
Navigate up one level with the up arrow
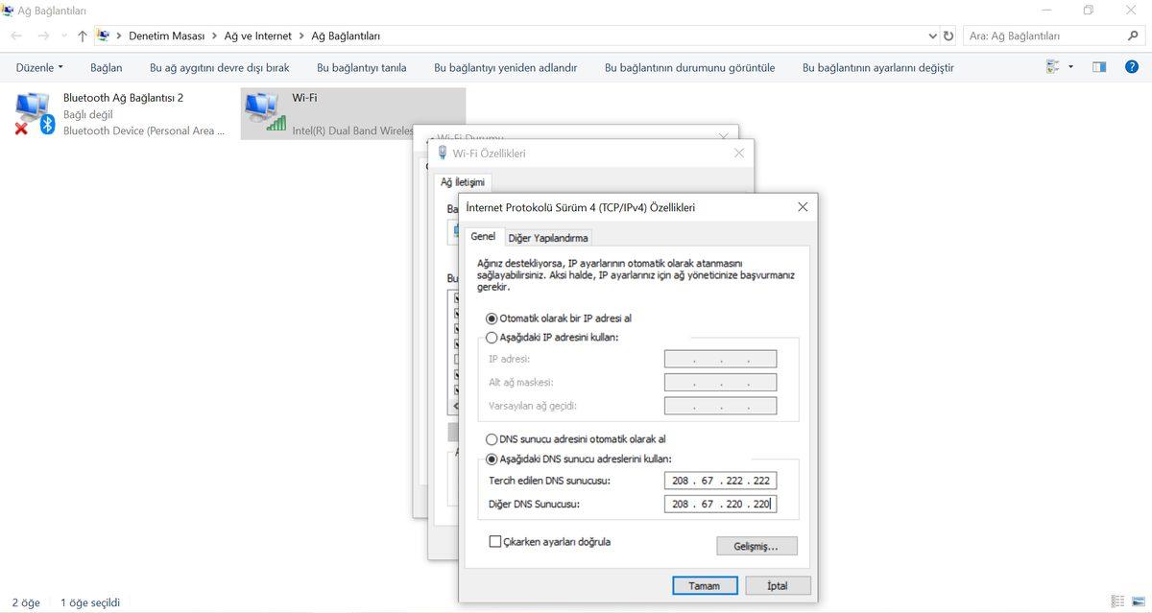pyautogui.click(x=82, y=35)
